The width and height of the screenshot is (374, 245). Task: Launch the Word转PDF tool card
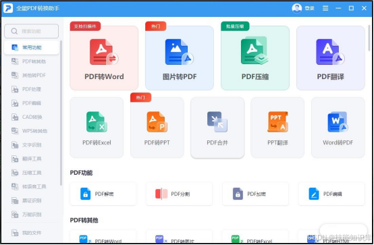pyautogui.click(x=338, y=128)
